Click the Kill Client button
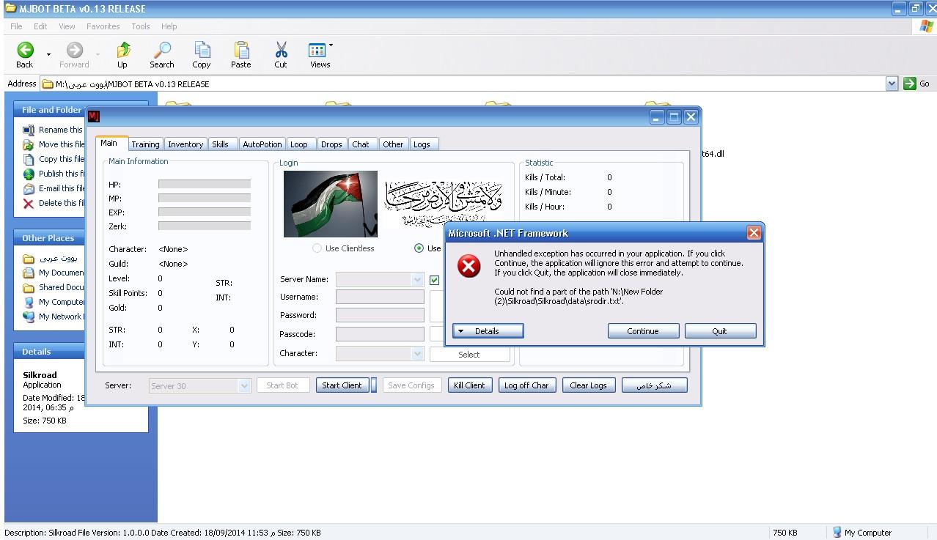Viewport: 937px width, 540px height. (469, 385)
